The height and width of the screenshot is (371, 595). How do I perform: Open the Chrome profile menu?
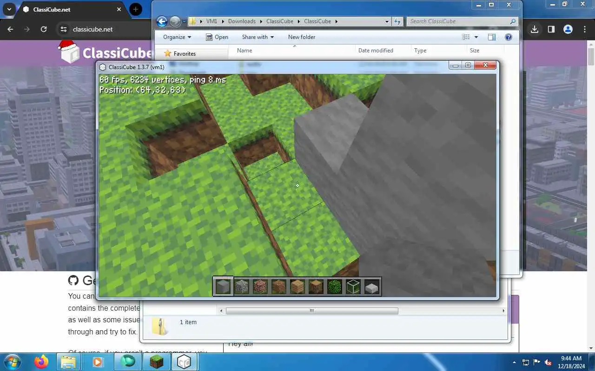tap(568, 29)
